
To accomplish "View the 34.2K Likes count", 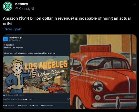I will (x=34, y=105).
